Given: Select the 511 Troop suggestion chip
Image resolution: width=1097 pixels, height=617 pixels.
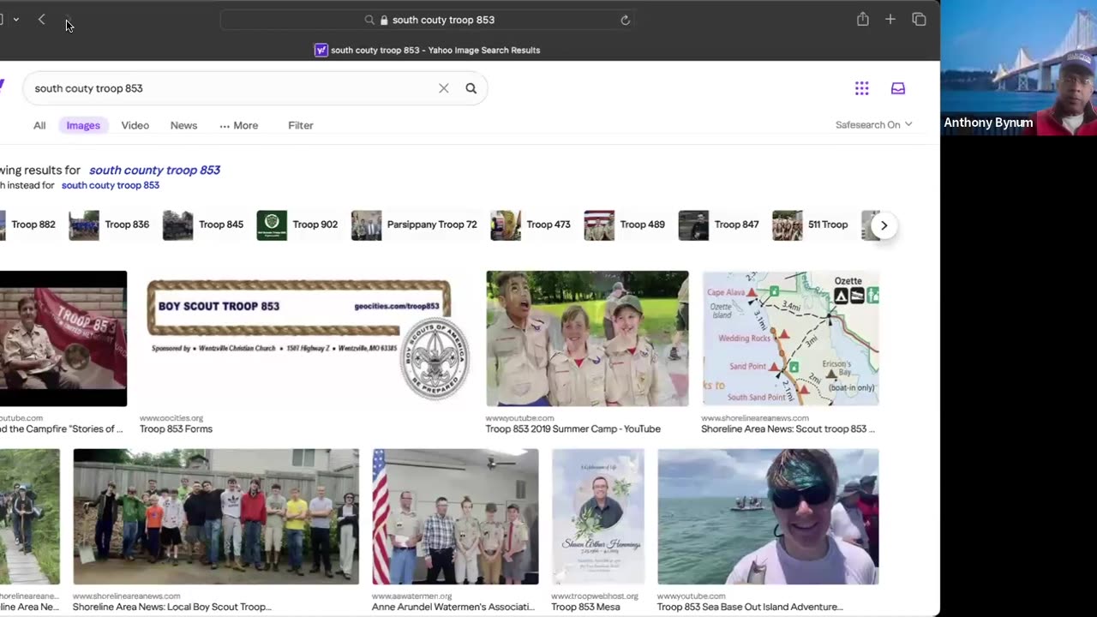Looking at the screenshot, I should coord(811,225).
